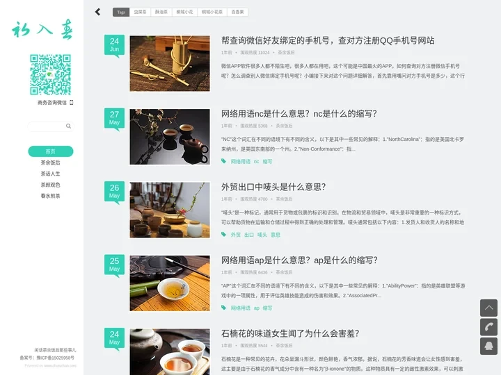Click the tag icon under the ap article
This screenshot has height=375, width=501.
(x=223, y=308)
